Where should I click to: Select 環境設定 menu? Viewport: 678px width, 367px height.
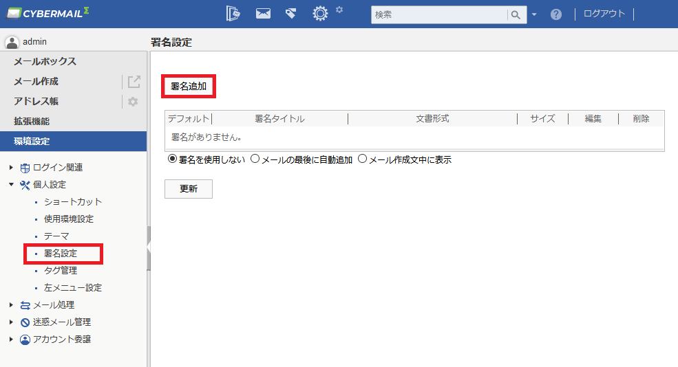[x=73, y=141]
